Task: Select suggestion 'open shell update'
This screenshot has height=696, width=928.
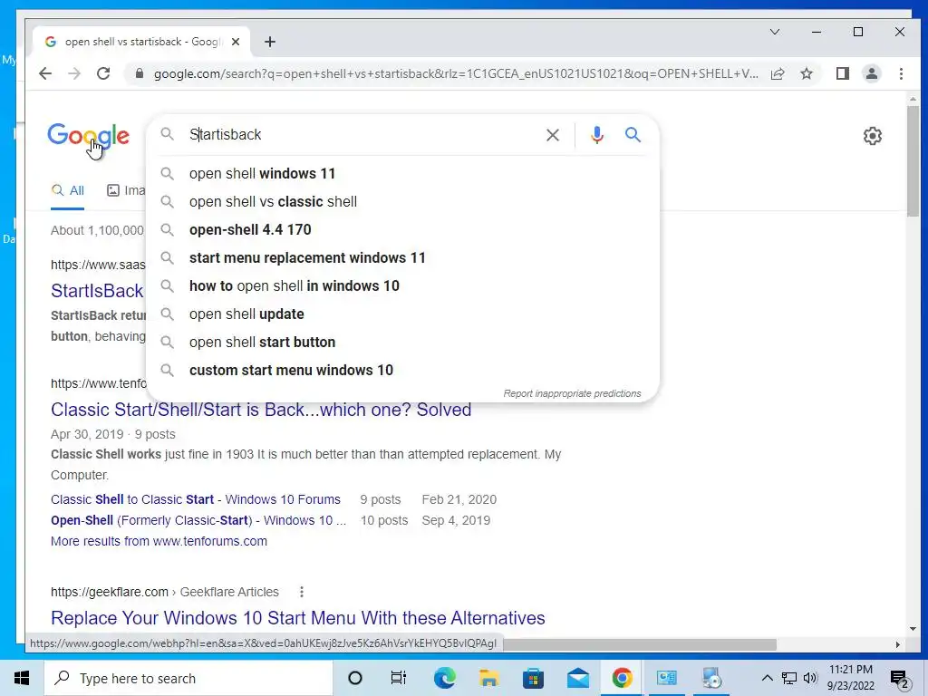Action: coord(402,314)
